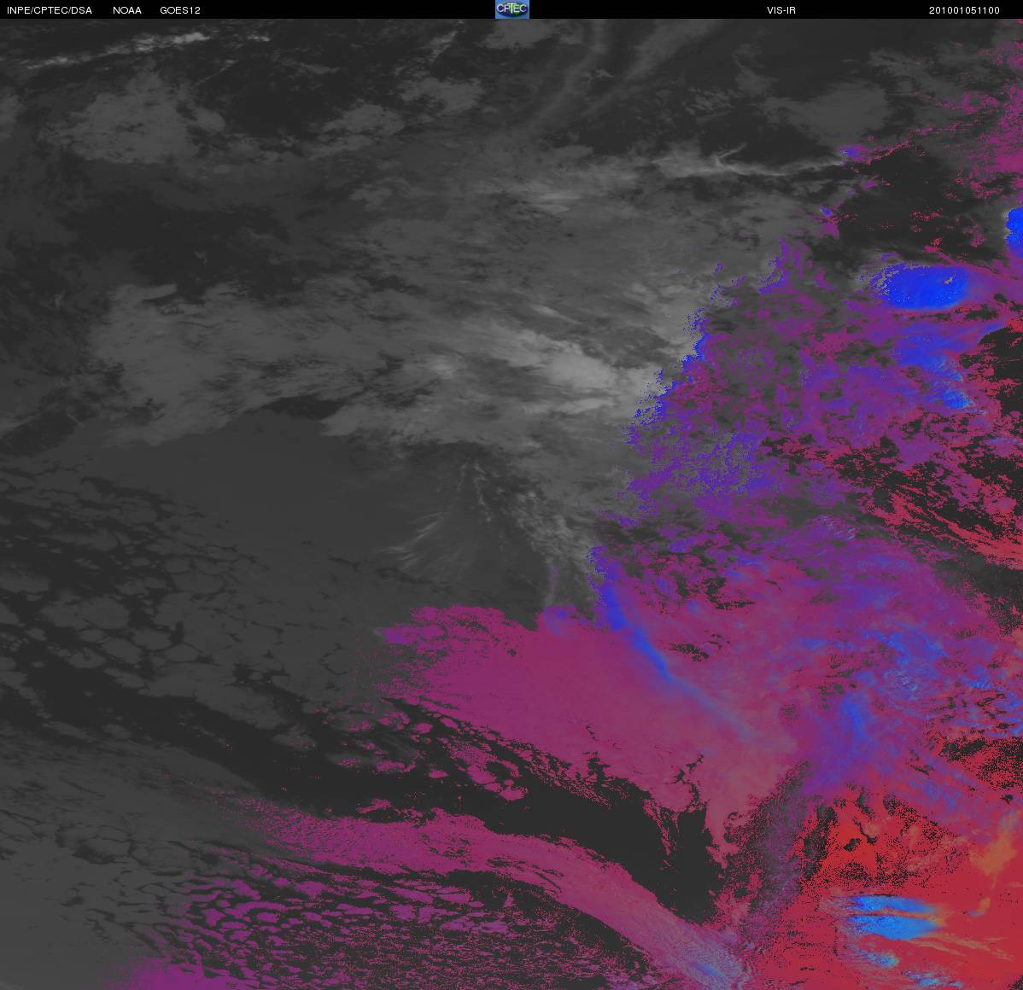Select the INPE/CPTEC/DSA header text
This screenshot has width=1023, height=990.
point(50,10)
